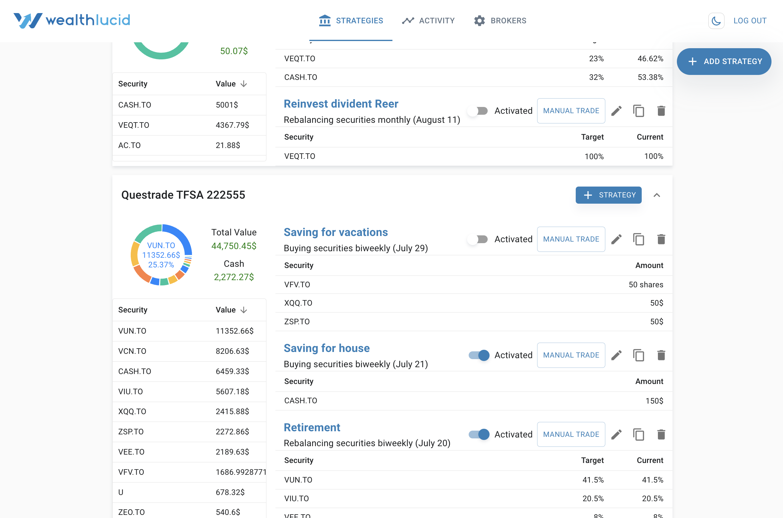783x518 pixels.
Task: Select the VIU.TO 5607.18$ holdings row
Action: point(190,391)
